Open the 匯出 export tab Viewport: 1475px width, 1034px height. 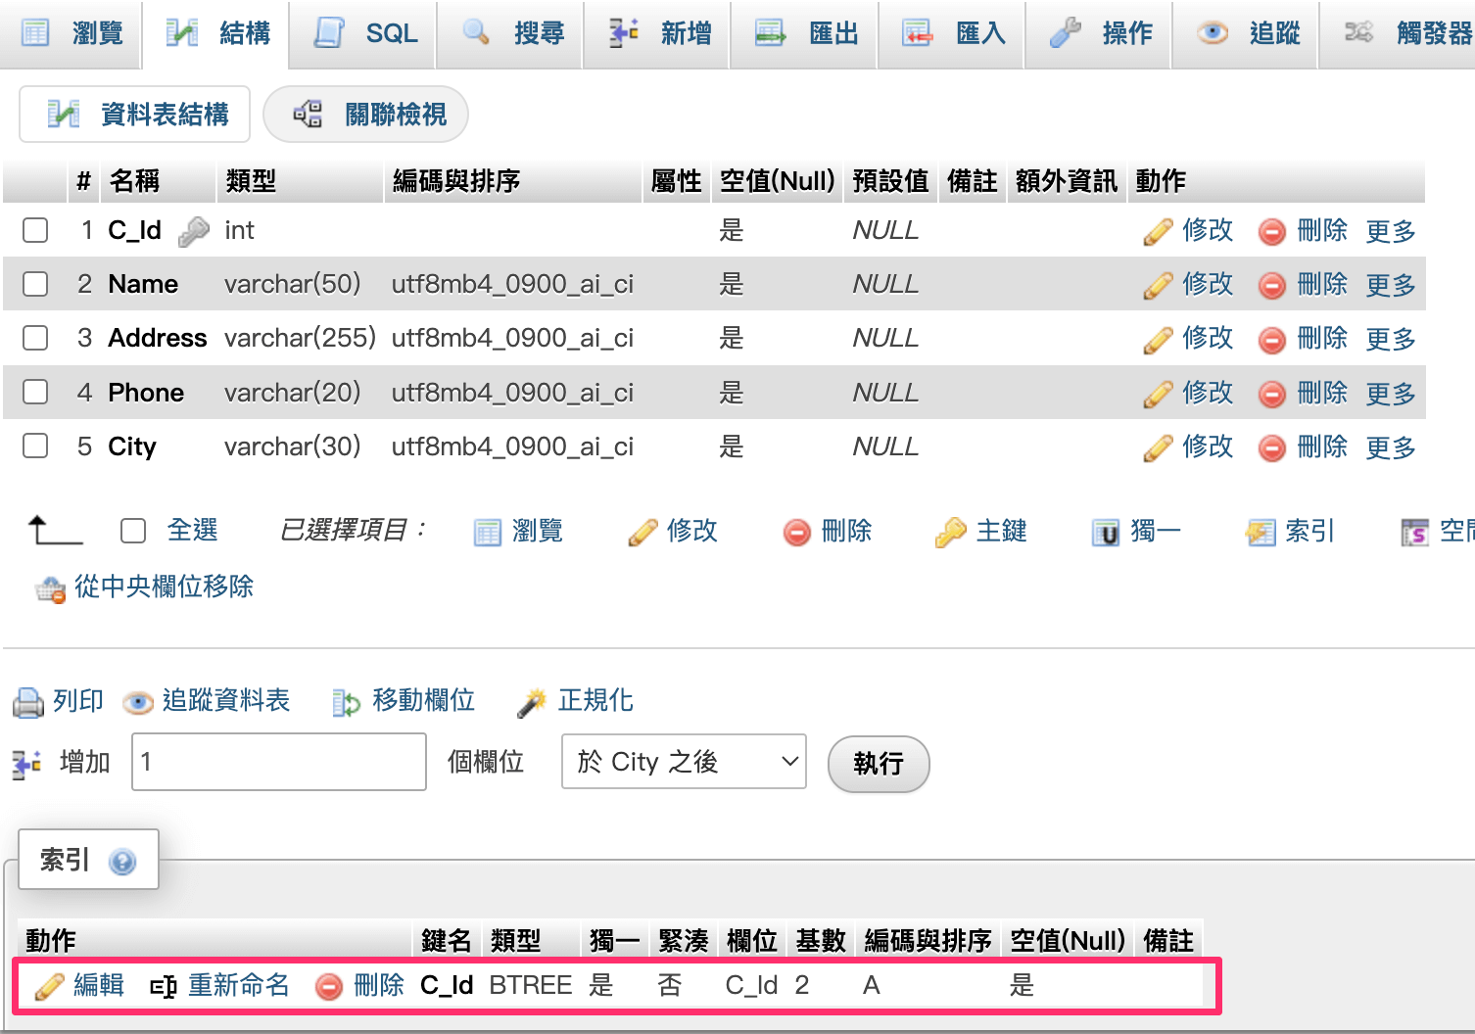[x=808, y=33]
